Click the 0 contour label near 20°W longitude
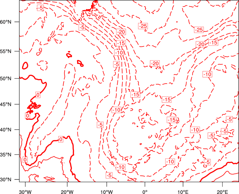 point(61,139)
